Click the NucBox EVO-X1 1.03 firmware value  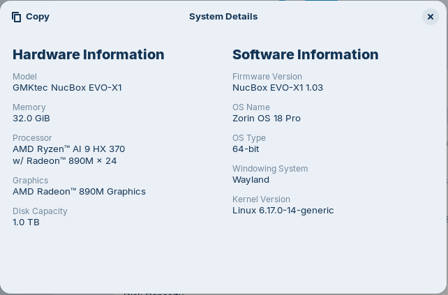(x=277, y=88)
